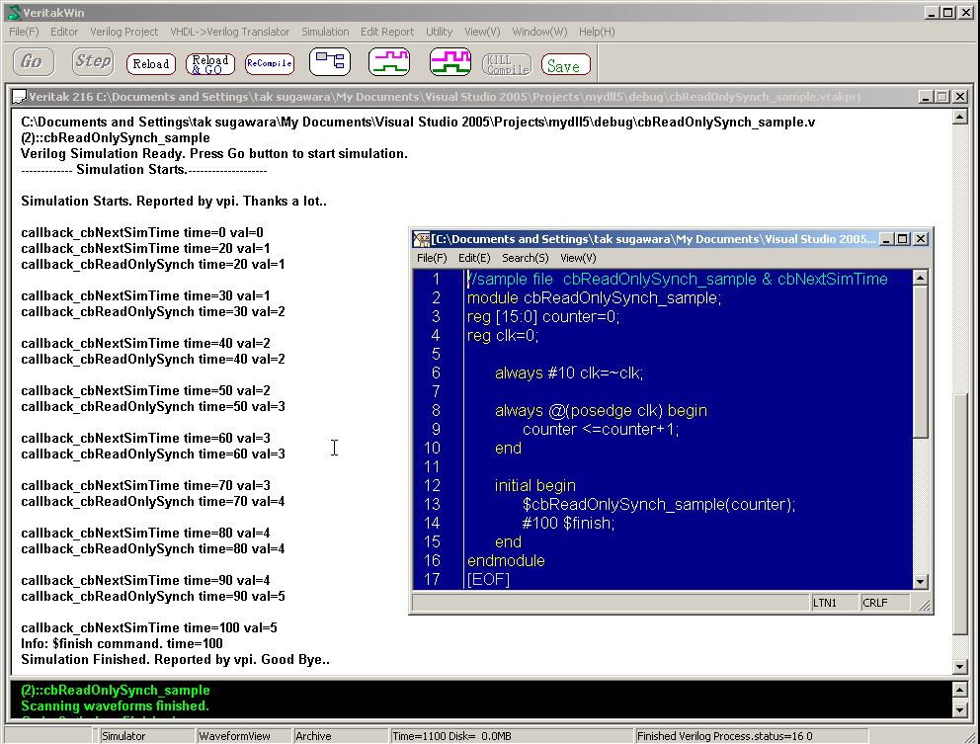Open Edit(E) menu in the editor window
Viewport: 980px width, 744px height.
(x=474, y=258)
